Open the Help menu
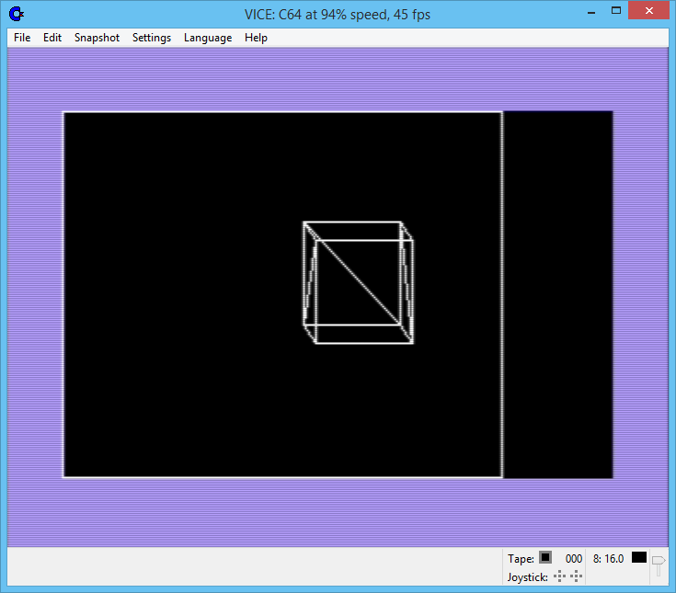 (x=256, y=38)
